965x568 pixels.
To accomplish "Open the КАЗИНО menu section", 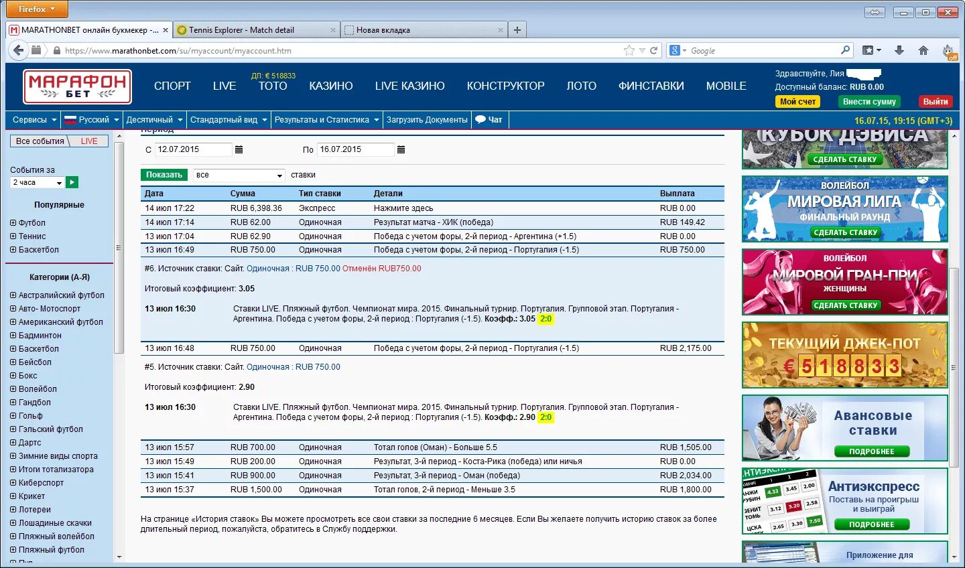I will pyautogui.click(x=331, y=86).
